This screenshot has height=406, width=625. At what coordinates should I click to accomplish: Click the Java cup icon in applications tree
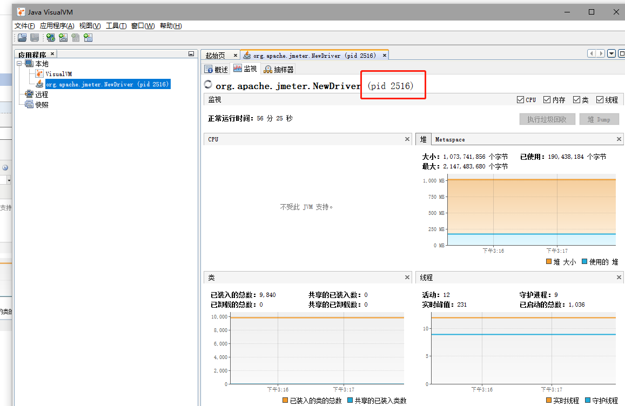(39, 84)
